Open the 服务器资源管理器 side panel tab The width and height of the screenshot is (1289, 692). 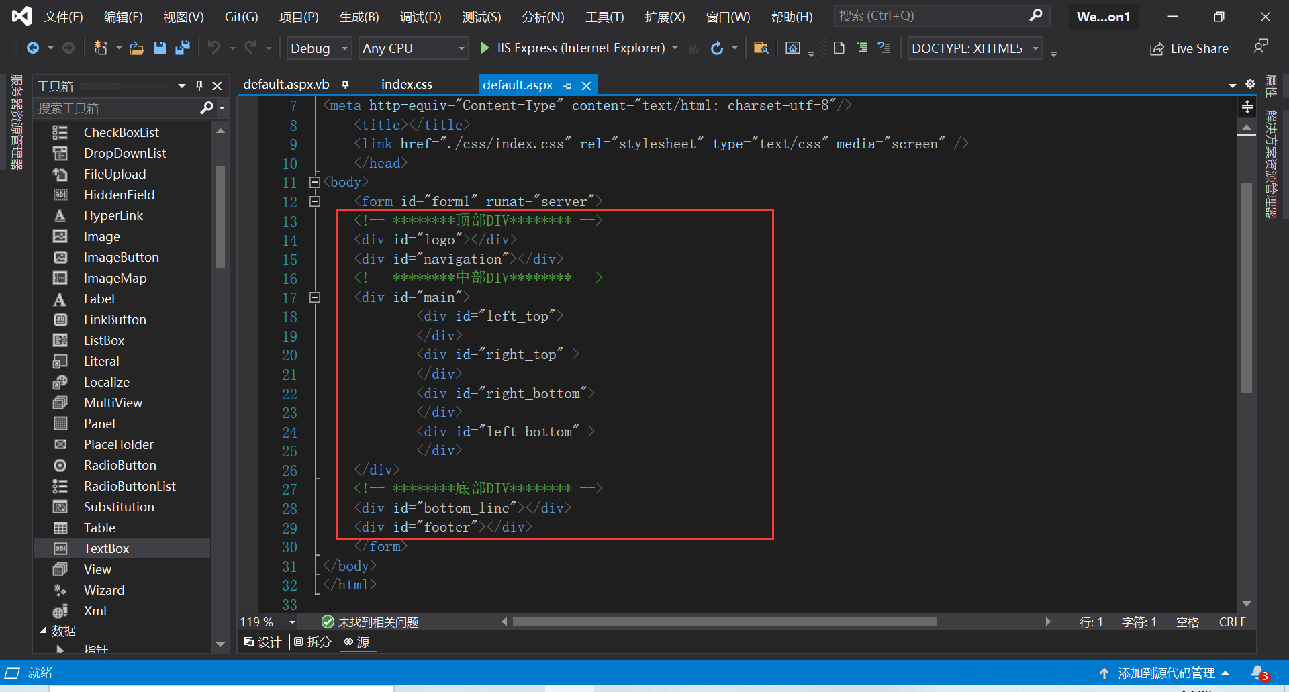[16, 121]
